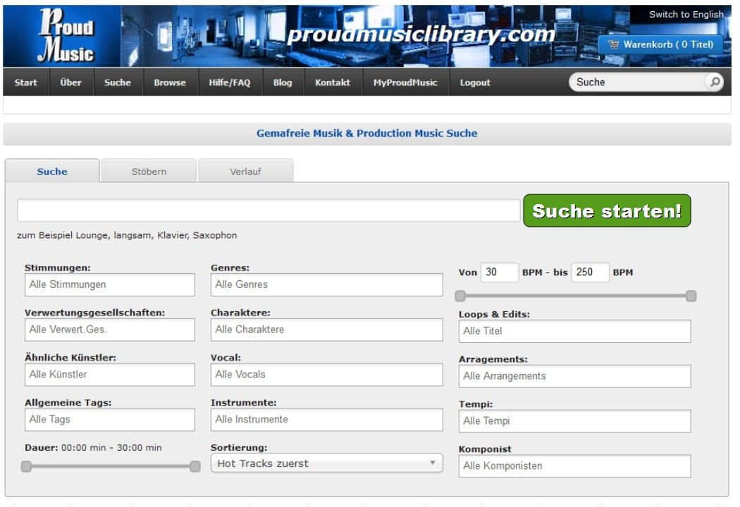Viewport: 740px width, 507px height.
Task: Open the Alle Genres selector
Action: tap(326, 285)
